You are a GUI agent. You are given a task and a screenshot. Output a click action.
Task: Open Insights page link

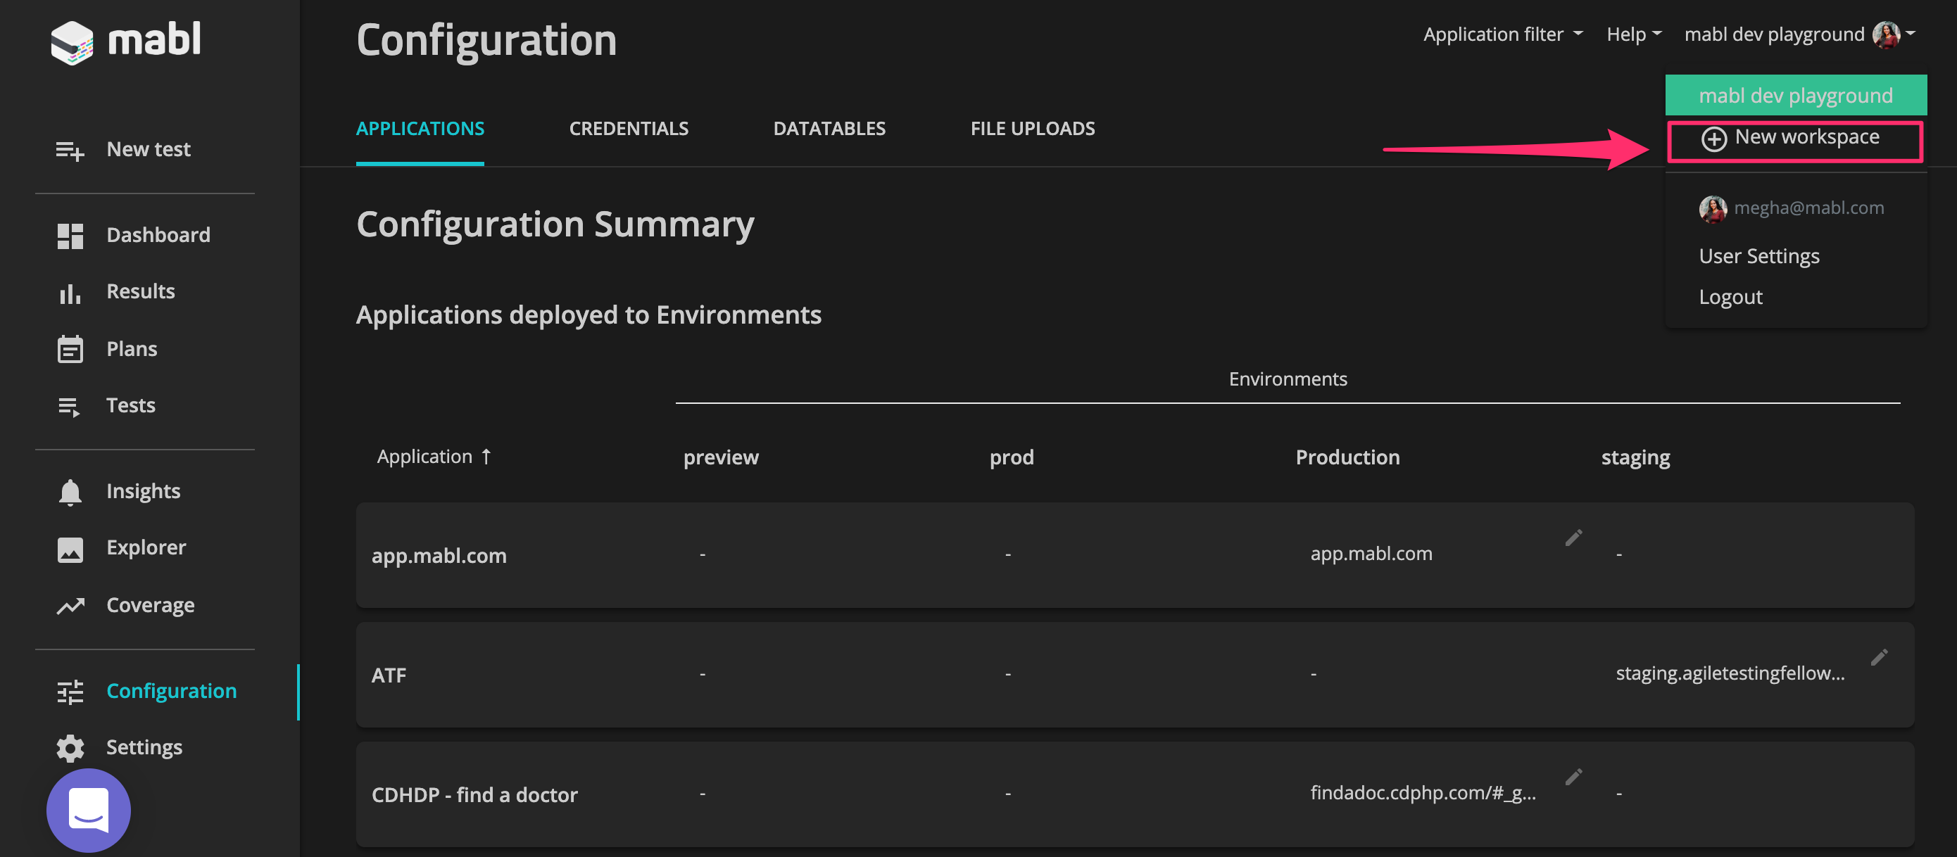(143, 492)
